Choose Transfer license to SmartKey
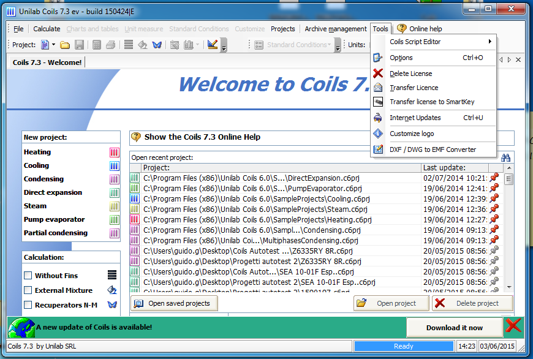This screenshot has width=533, height=359. [x=433, y=102]
